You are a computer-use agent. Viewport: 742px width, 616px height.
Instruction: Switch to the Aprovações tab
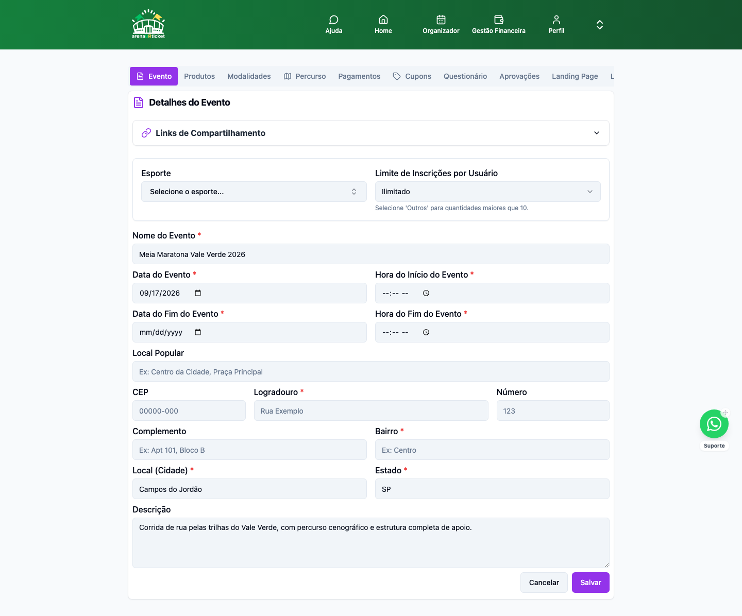pos(519,76)
